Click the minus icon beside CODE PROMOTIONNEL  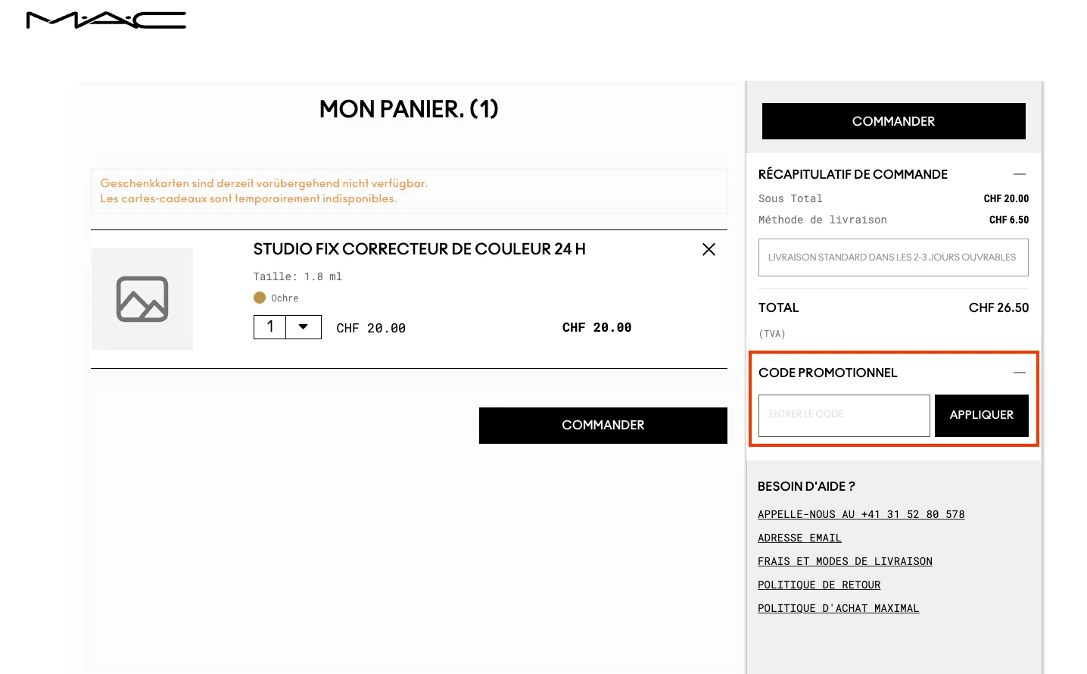click(x=1020, y=373)
